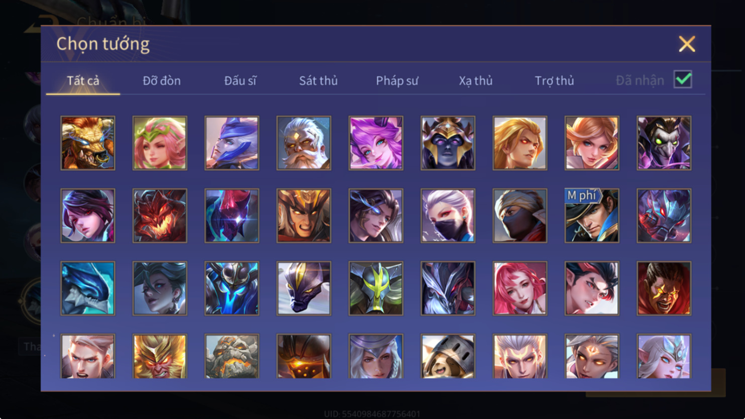Choose the purple-haired girl with cat ears
Viewport: 745px width, 419px height.
tap(376, 143)
